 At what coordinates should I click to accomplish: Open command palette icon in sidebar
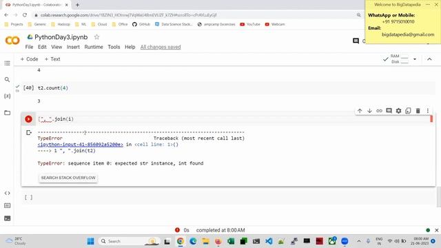[8, 205]
